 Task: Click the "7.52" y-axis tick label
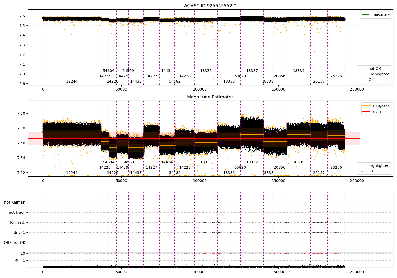(x=21, y=173)
